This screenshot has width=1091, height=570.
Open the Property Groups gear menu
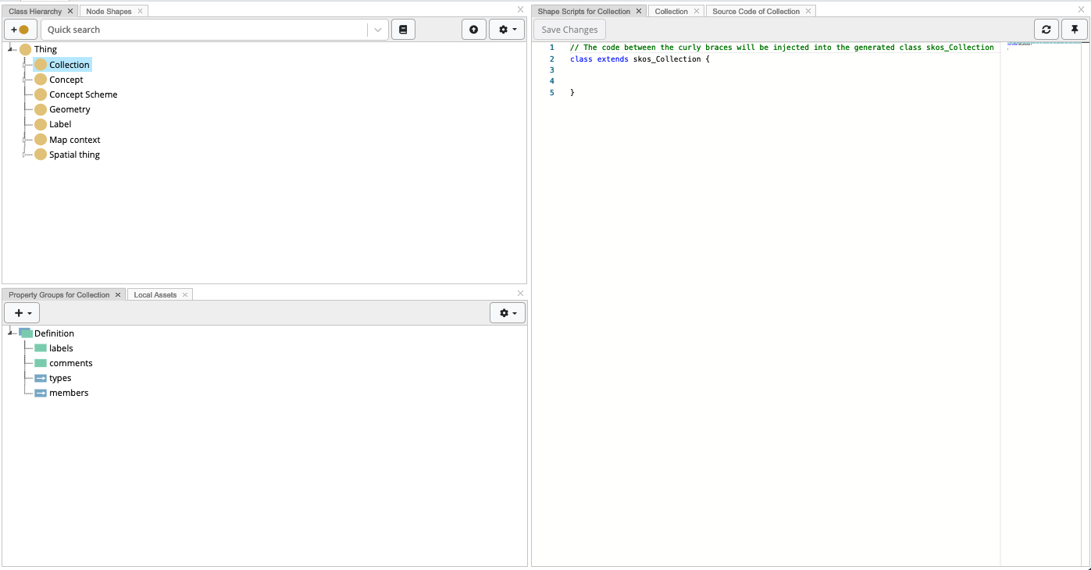tap(506, 312)
